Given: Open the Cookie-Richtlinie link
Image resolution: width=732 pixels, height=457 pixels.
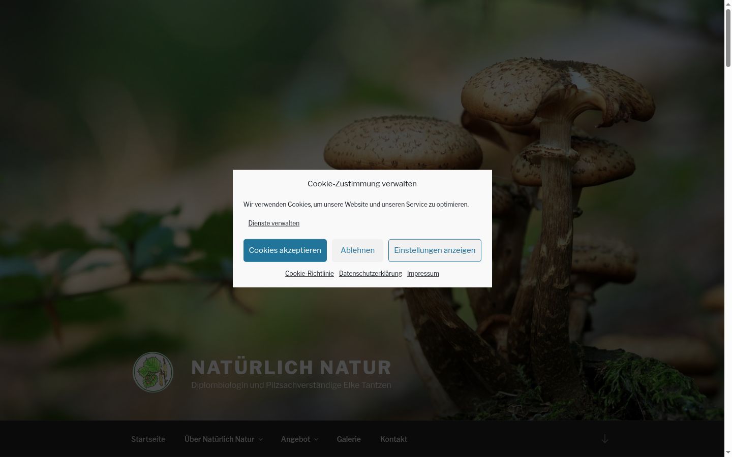Looking at the screenshot, I should (310, 273).
